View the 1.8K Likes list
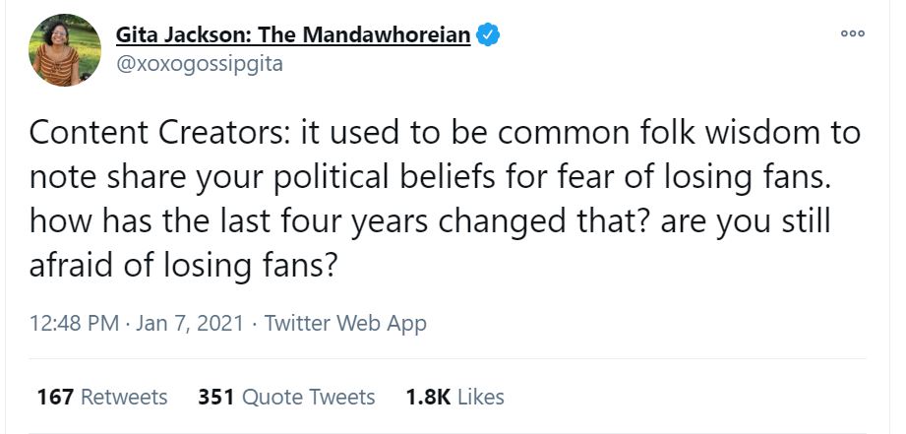The height and width of the screenshot is (434, 906). [454, 398]
